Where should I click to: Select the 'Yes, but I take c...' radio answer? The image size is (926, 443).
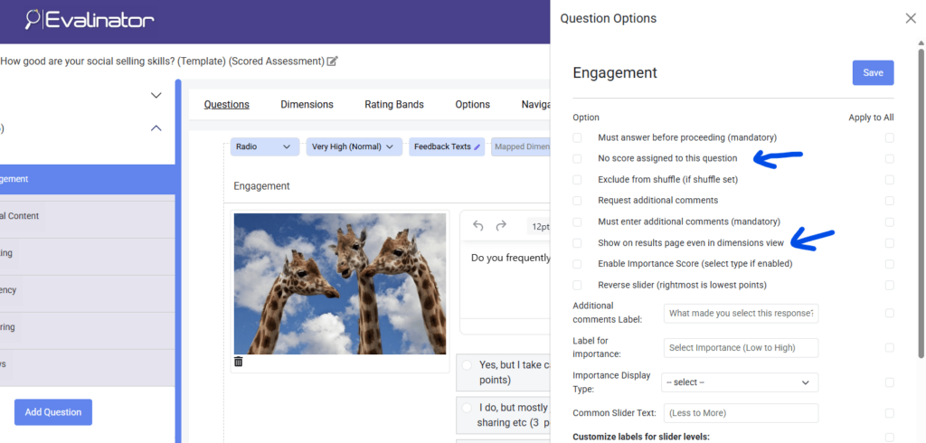pyautogui.click(x=467, y=365)
